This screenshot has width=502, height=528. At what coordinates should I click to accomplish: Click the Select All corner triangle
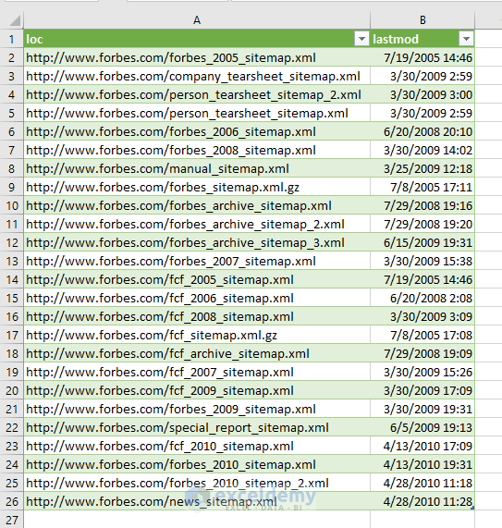point(14,20)
